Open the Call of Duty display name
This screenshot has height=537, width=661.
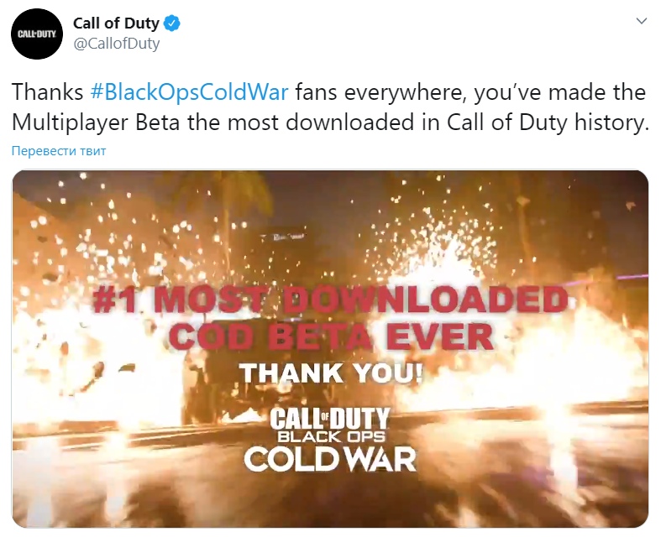pyautogui.click(x=116, y=23)
